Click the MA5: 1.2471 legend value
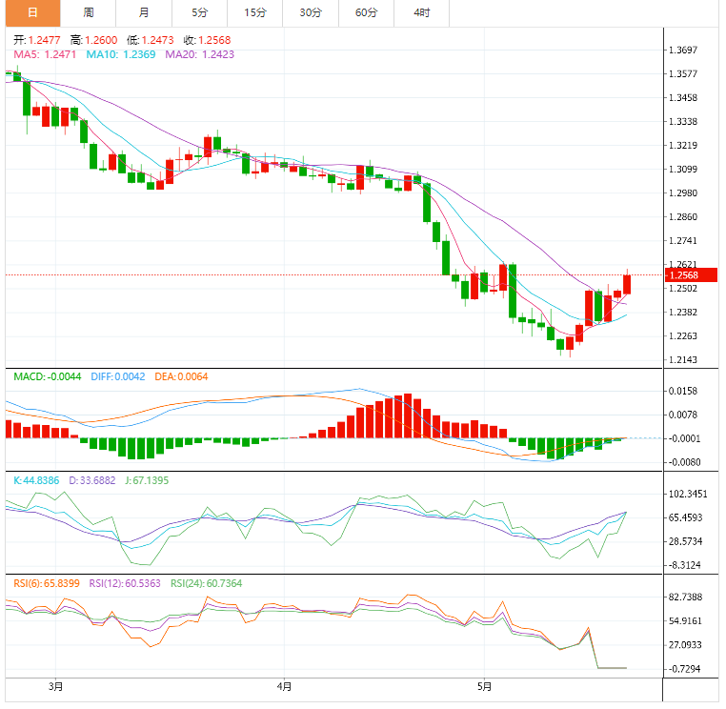This screenshot has height=709, width=726. [x=45, y=54]
